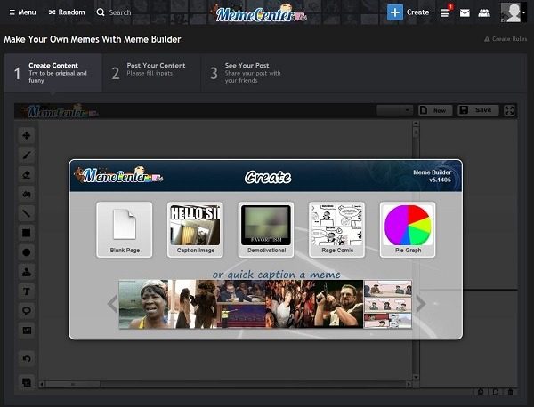
Task: Choose the Demotivational template
Action: 266,230
